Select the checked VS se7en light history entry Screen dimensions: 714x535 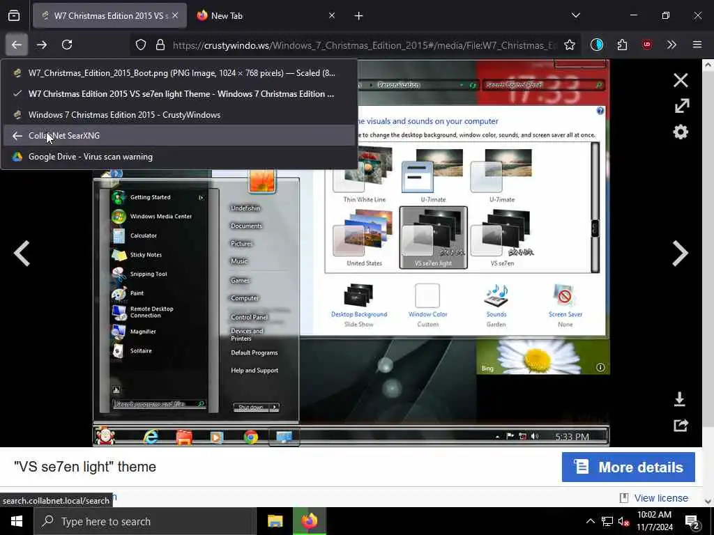179,94
